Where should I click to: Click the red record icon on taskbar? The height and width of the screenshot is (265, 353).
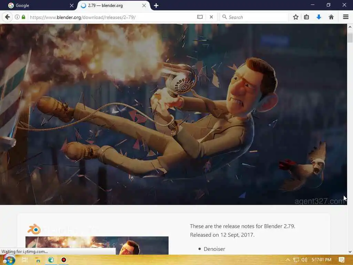tap(64, 260)
